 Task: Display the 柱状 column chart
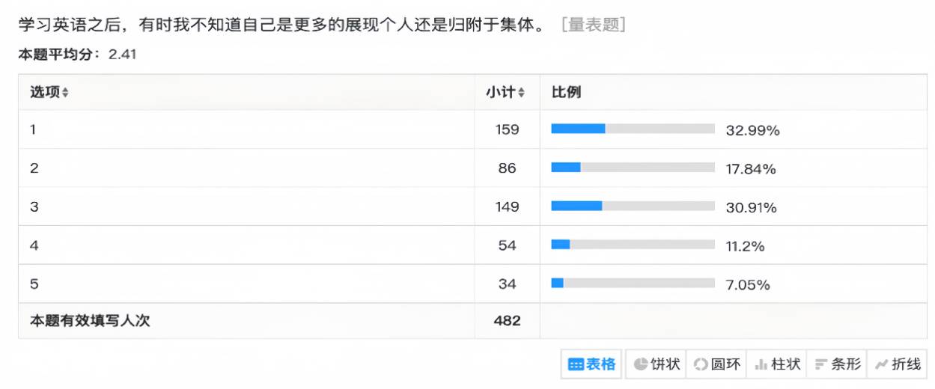[777, 364]
